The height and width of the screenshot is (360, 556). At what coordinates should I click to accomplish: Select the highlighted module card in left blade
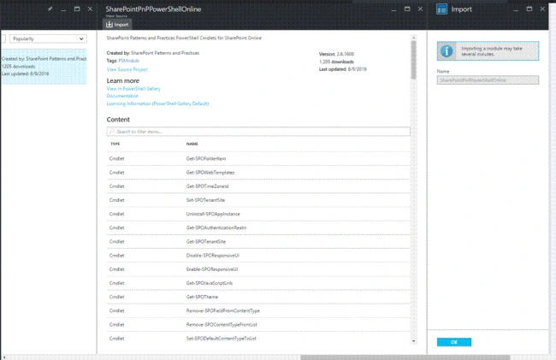44,66
